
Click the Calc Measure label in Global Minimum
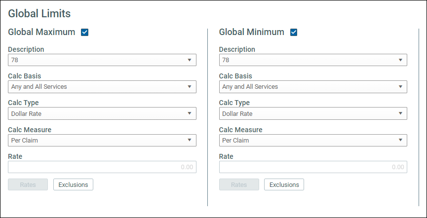coord(240,130)
